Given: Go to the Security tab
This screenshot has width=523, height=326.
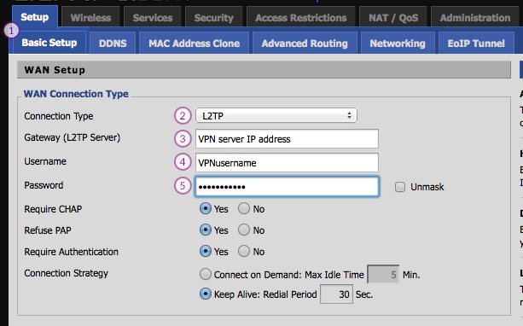Looking at the screenshot, I should tap(214, 17).
